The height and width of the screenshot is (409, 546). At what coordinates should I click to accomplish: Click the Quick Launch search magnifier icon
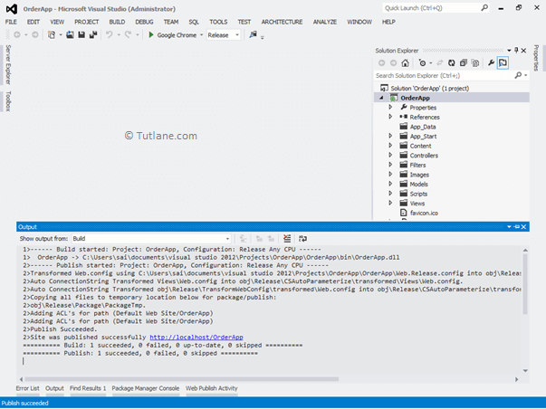click(x=484, y=7)
